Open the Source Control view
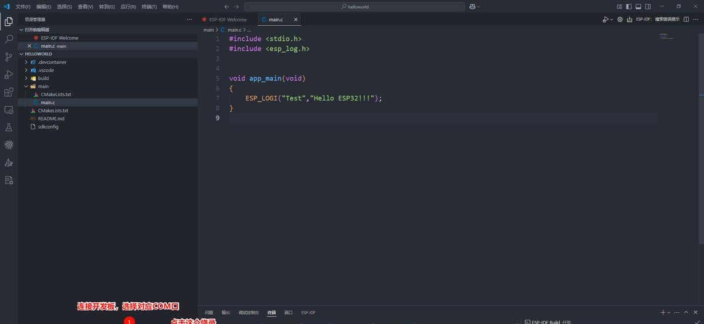This screenshot has width=704, height=324. click(x=9, y=57)
